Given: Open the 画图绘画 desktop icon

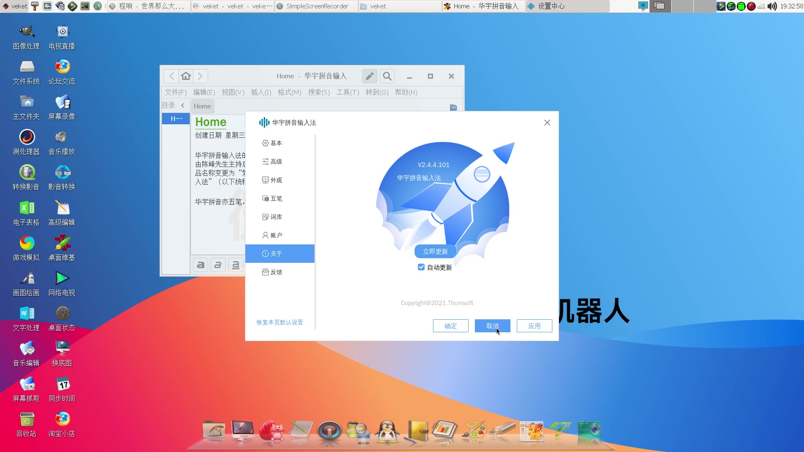Looking at the screenshot, I should [x=26, y=284].
